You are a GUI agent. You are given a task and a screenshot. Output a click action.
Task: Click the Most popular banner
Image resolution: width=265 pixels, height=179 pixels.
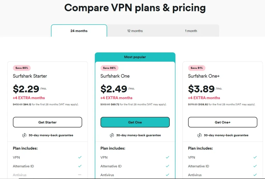pos(135,57)
